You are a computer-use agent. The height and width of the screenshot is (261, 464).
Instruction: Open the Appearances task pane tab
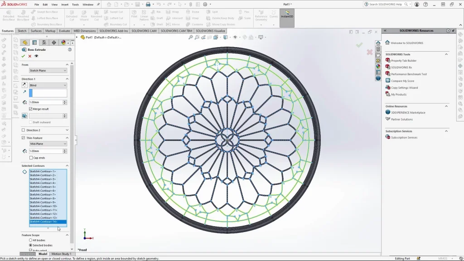(378, 66)
